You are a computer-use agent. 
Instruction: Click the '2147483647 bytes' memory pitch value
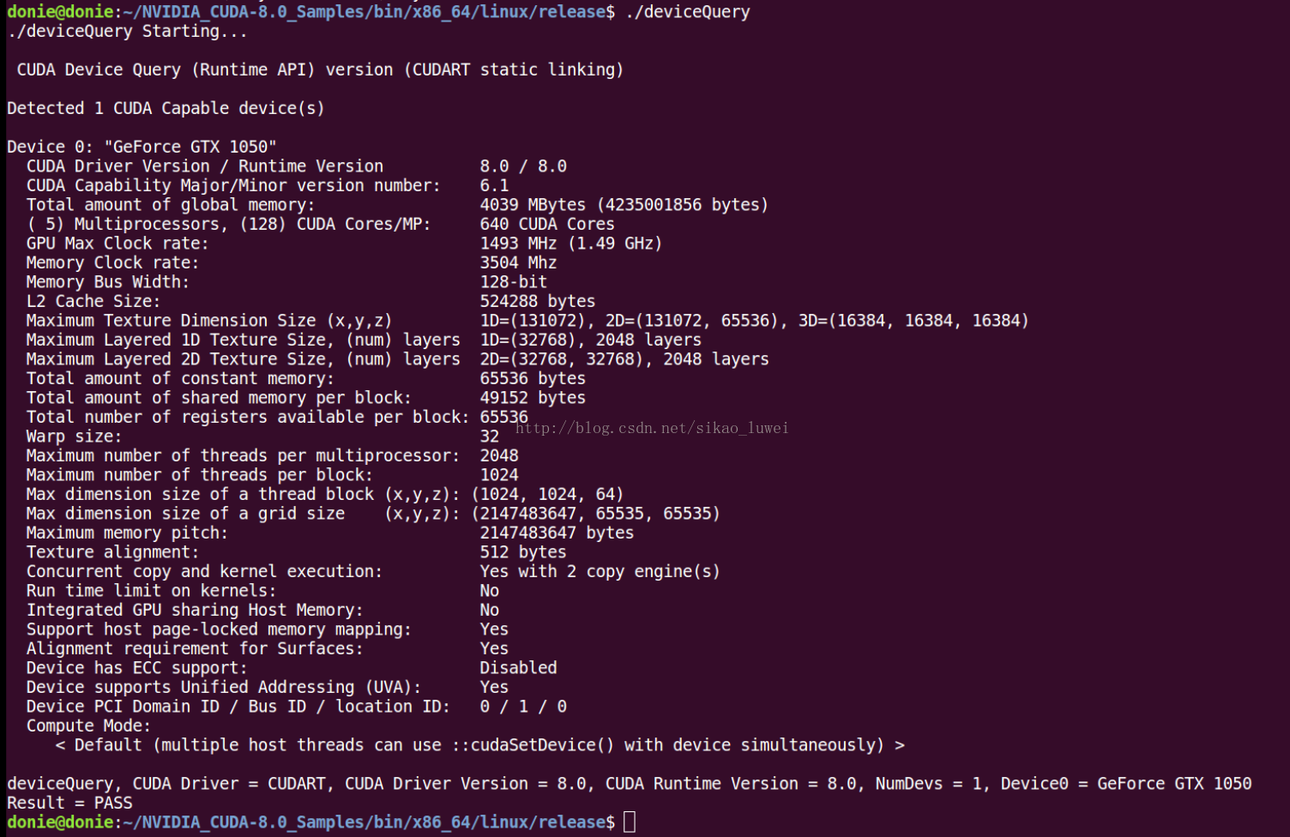coord(557,533)
